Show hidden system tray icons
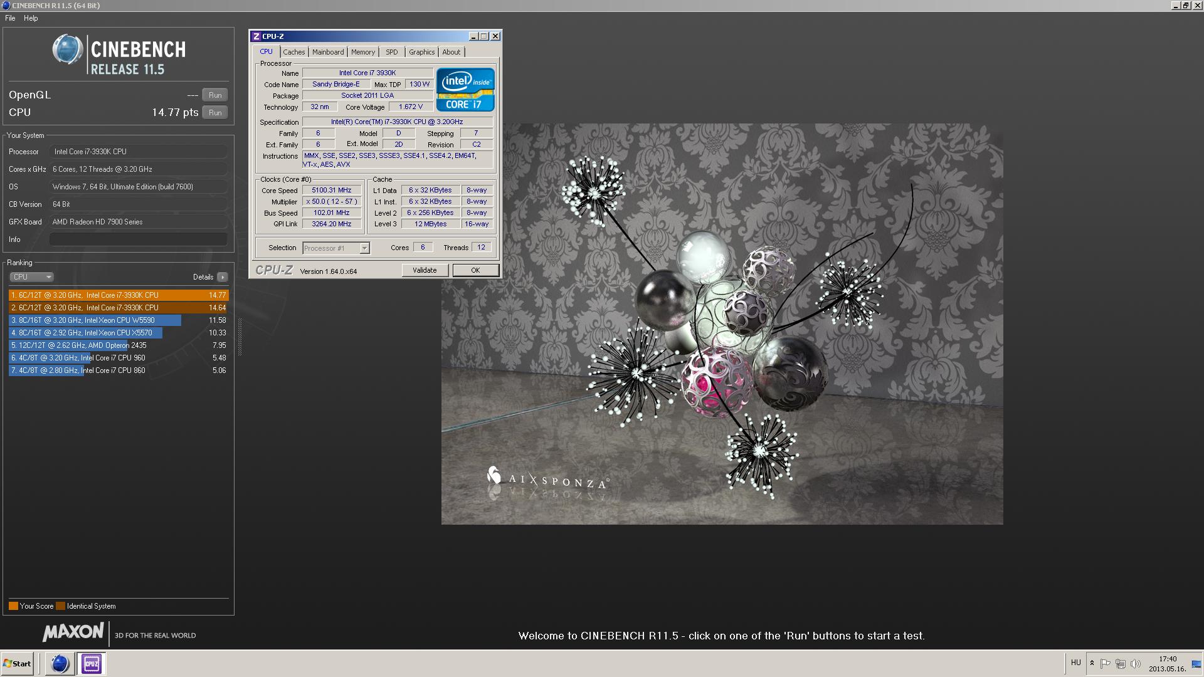 click(x=1092, y=663)
